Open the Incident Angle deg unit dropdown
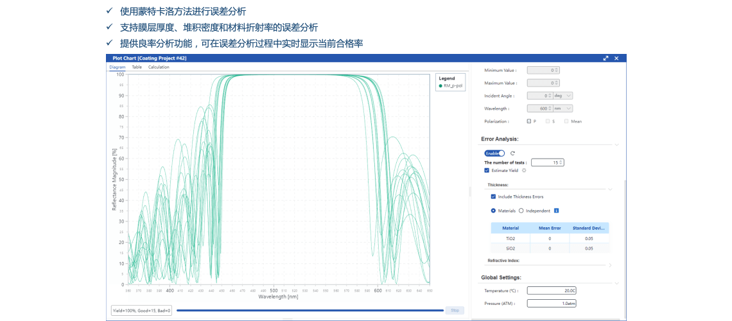Image resolution: width=732 pixels, height=321 pixels. coord(563,96)
